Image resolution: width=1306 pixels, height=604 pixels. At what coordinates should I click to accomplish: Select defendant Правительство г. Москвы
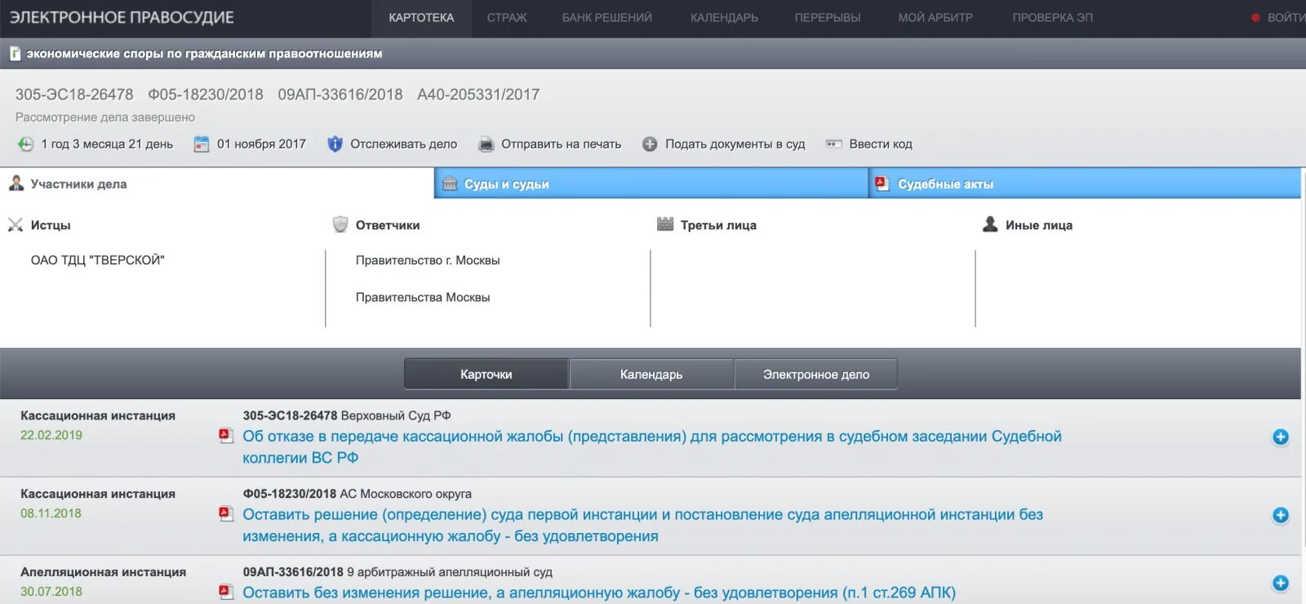pyautogui.click(x=428, y=260)
